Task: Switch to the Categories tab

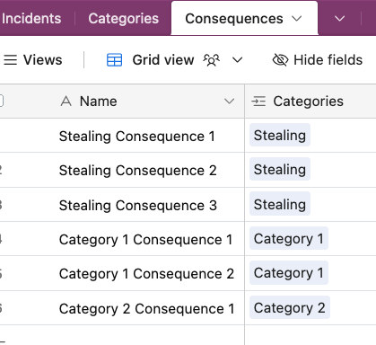Action: [x=123, y=19]
